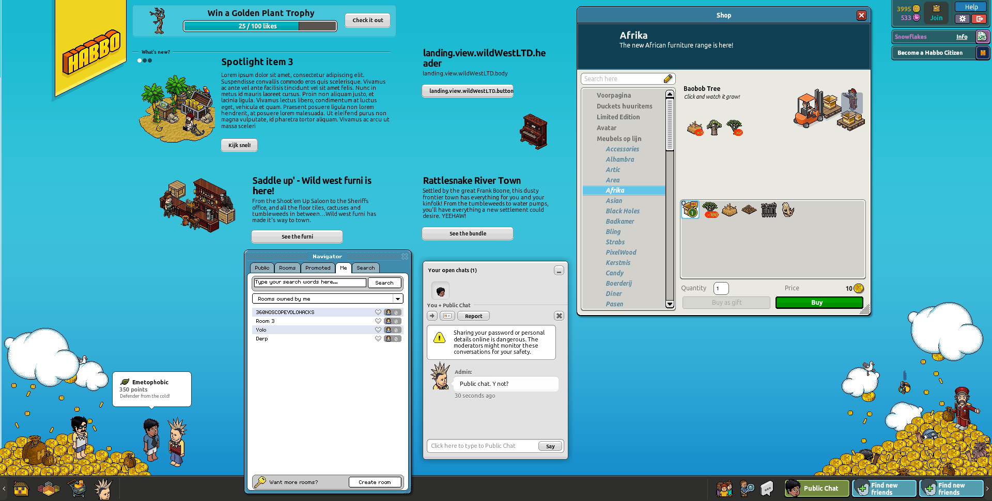Viewport: 992px width, 501px height.
Task: Click the See the furni button
Action: [297, 237]
